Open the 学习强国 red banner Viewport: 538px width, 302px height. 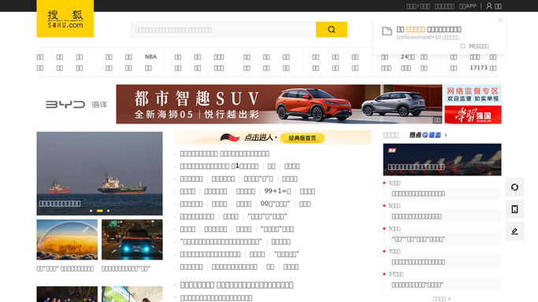click(473, 115)
